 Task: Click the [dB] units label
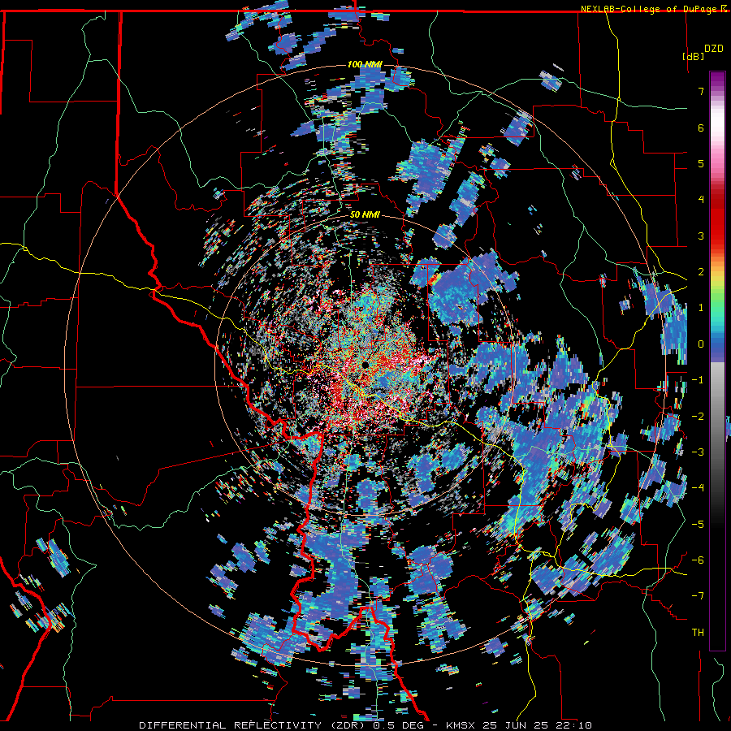(693, 56)
